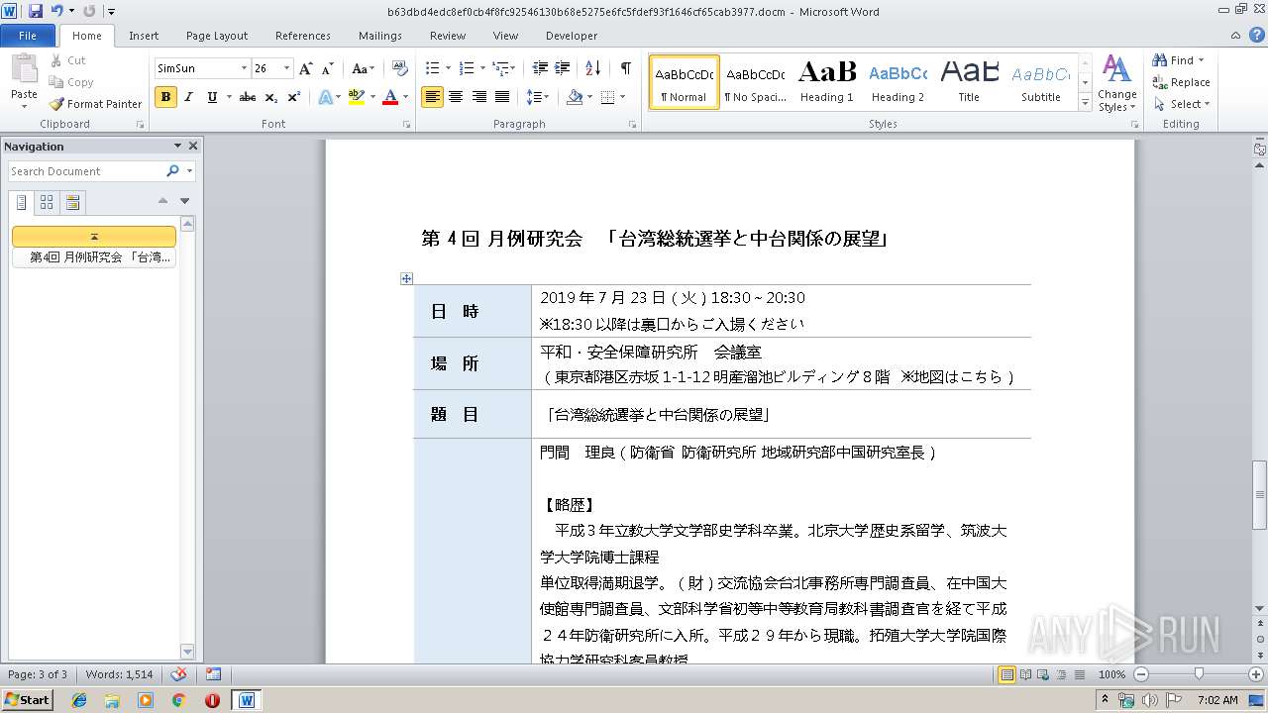
Task: Browse pages in the Navigation pane
Action: point(47,202)
